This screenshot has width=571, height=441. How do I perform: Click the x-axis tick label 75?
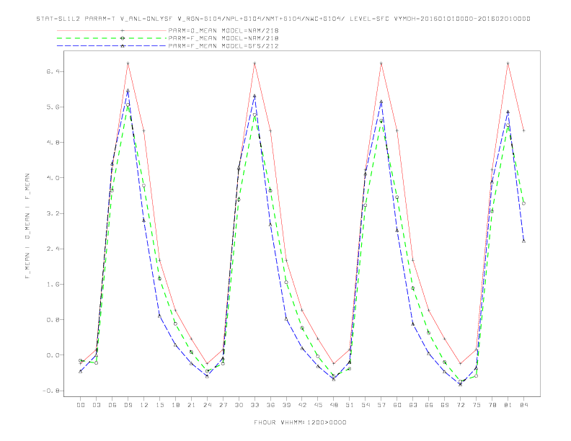pyautogui.click(x=477, y=405)
